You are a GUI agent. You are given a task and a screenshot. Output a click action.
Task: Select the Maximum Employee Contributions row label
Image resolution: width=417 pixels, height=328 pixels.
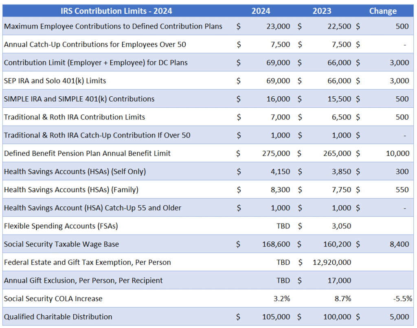tap(113, 26)
